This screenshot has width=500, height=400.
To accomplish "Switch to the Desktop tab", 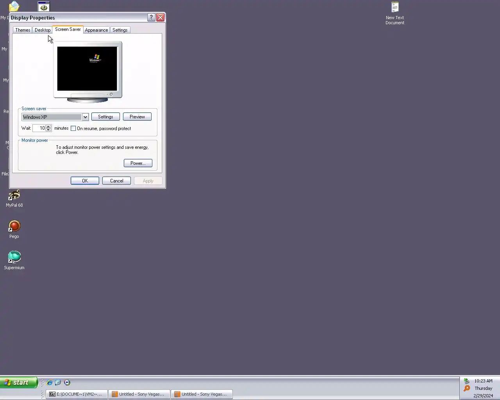I will point(43,30).
